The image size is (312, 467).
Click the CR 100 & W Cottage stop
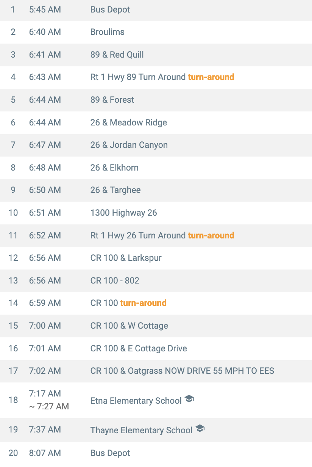[129, 326]
